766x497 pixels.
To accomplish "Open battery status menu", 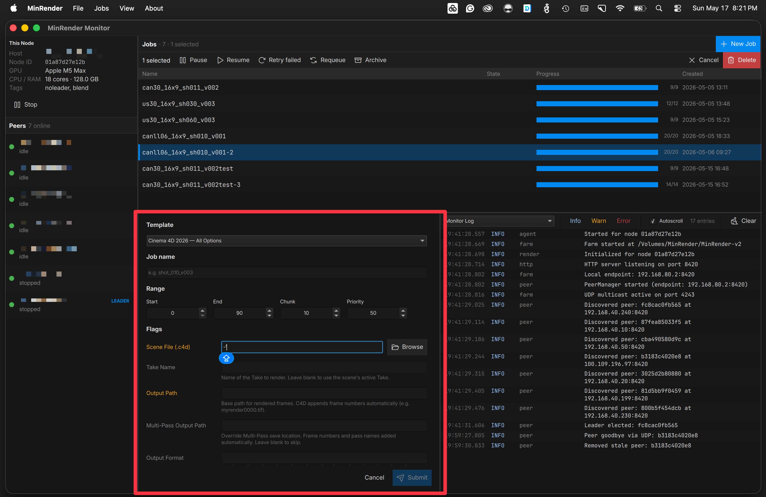I will (x=640, y=8).
